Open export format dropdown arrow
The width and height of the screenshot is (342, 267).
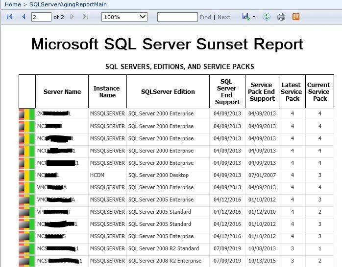pos(254,17)
